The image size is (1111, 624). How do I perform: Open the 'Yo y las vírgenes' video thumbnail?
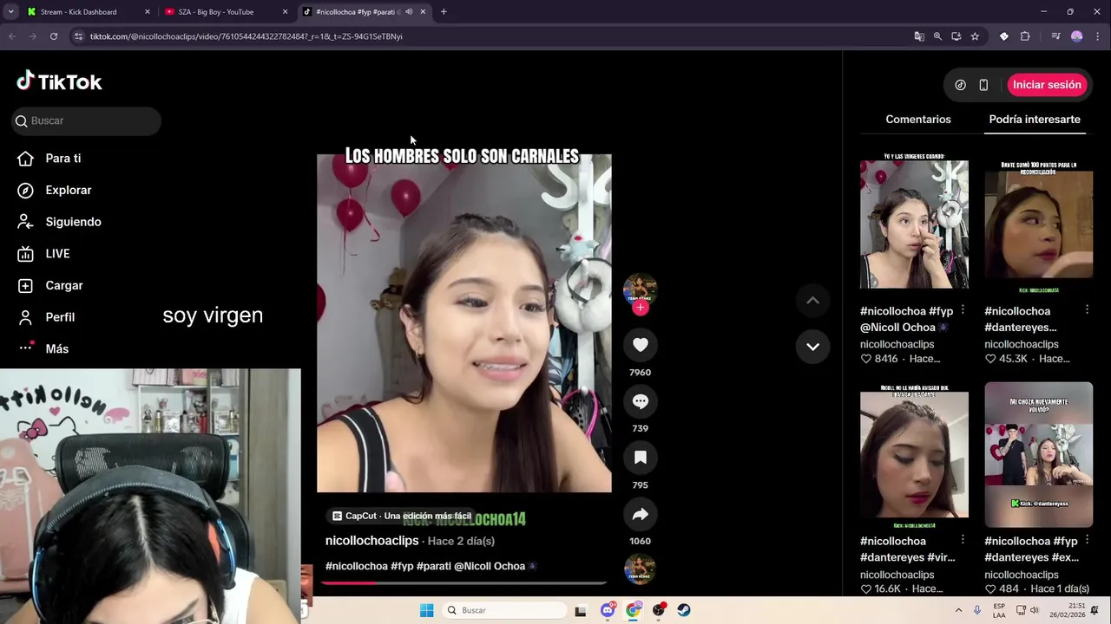914,224
